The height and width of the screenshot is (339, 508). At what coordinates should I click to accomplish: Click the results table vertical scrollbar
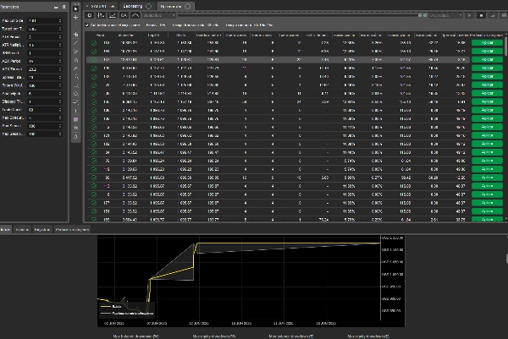pyautogui.click(x=505, y=46)
